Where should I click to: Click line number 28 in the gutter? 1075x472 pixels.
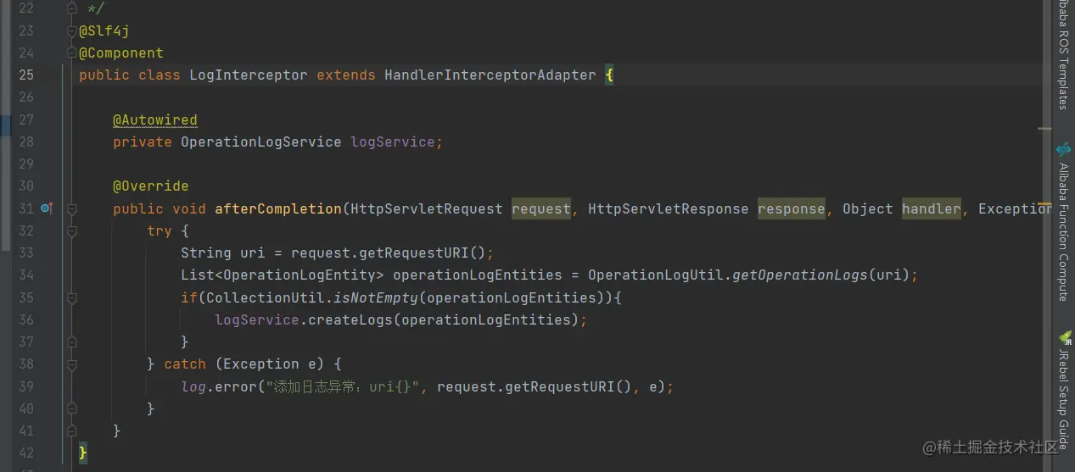tap(26, 142)
